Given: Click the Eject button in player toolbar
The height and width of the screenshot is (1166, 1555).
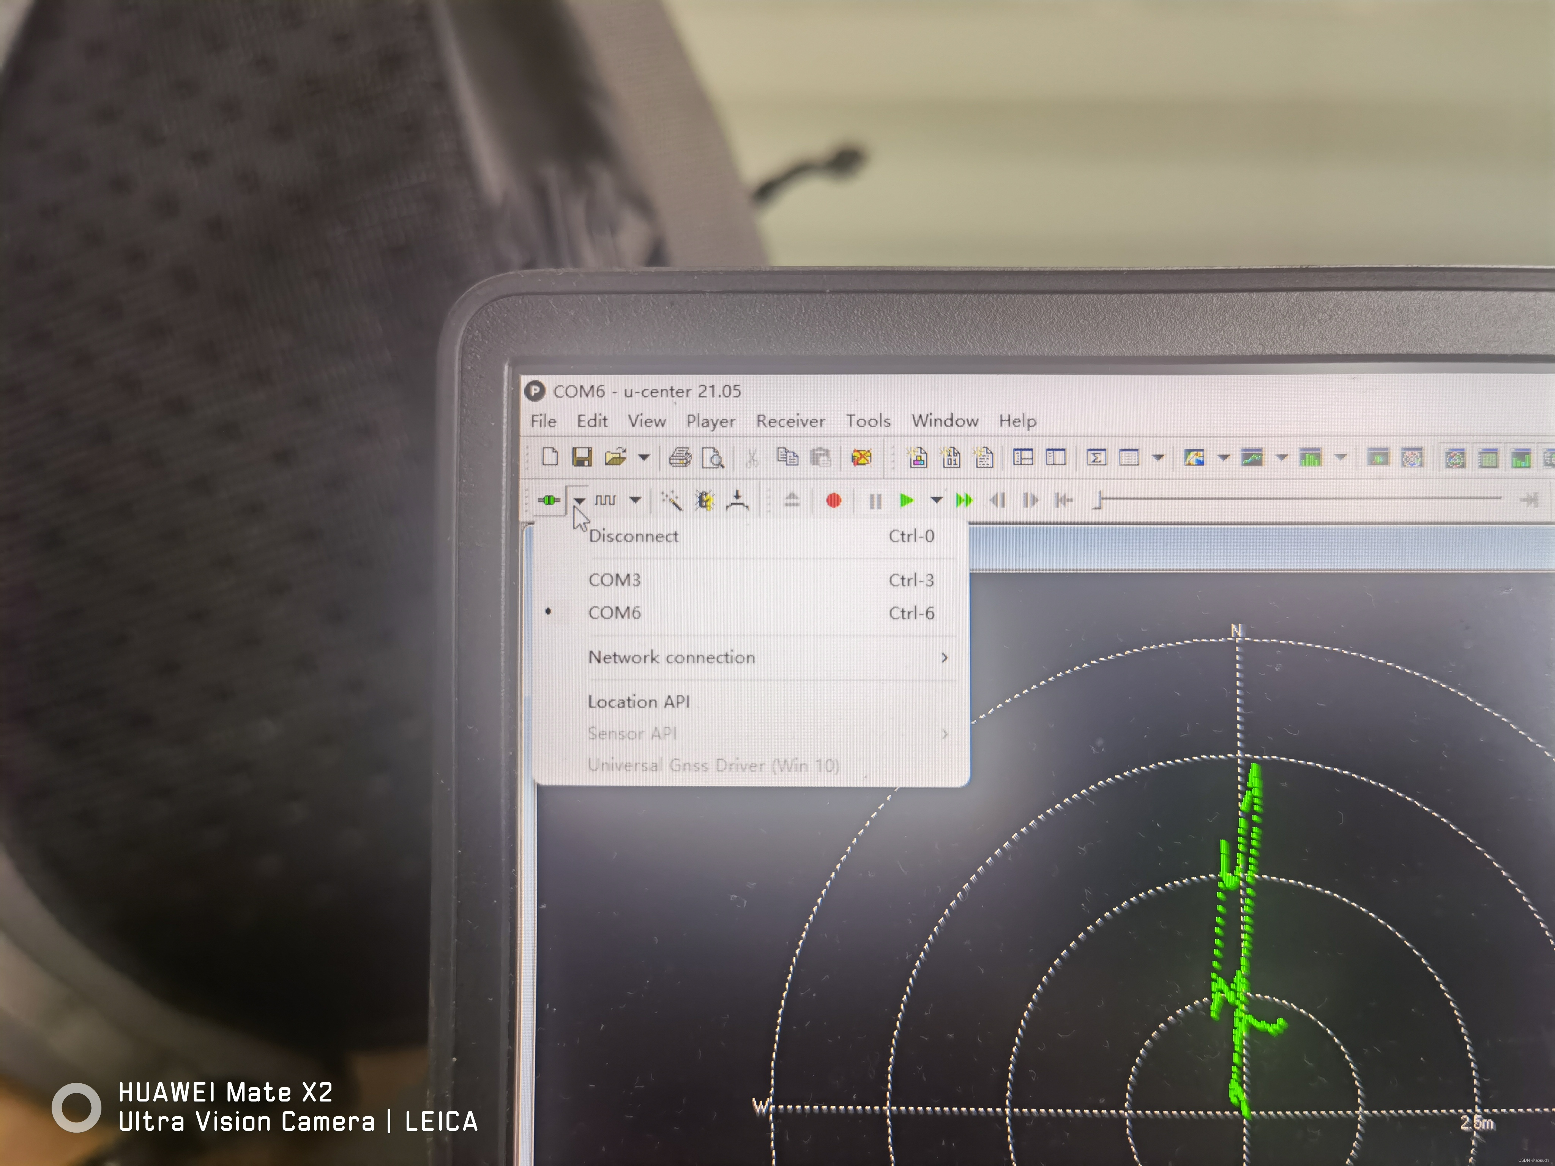Looking at the screenshot, I should tap(792, 500).
